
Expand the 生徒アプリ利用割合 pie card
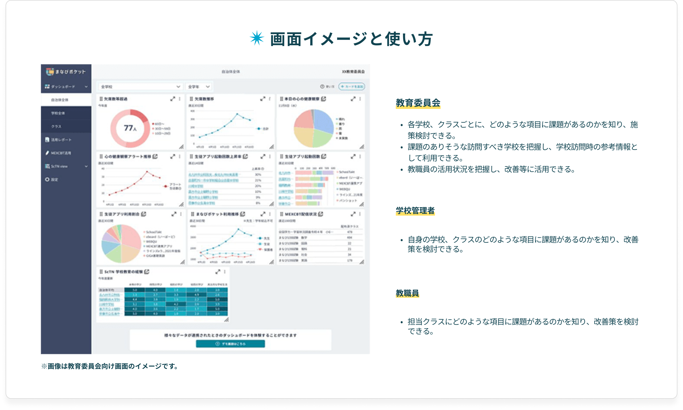click(x=174, y=214)
